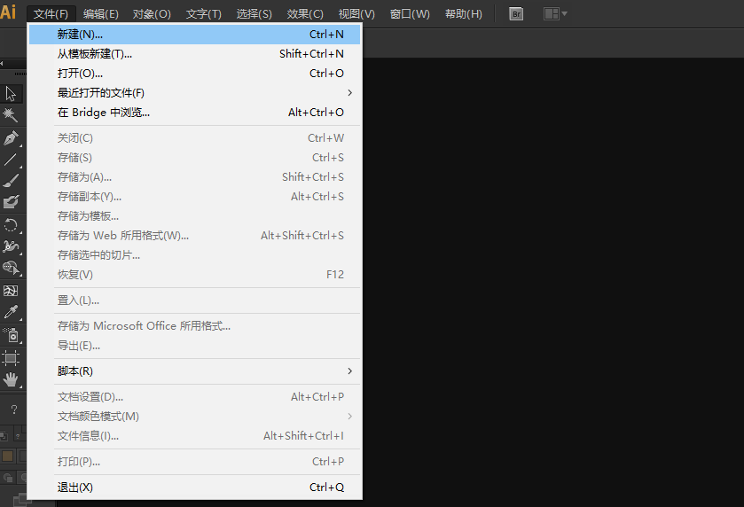This screenshot has height=507, width=744.
Task: Open the arrange documents layout dropdown
Action: click(x=555, y=14)
